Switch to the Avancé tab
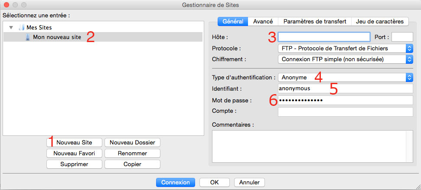The image size is (421, 190). [263, 22]
